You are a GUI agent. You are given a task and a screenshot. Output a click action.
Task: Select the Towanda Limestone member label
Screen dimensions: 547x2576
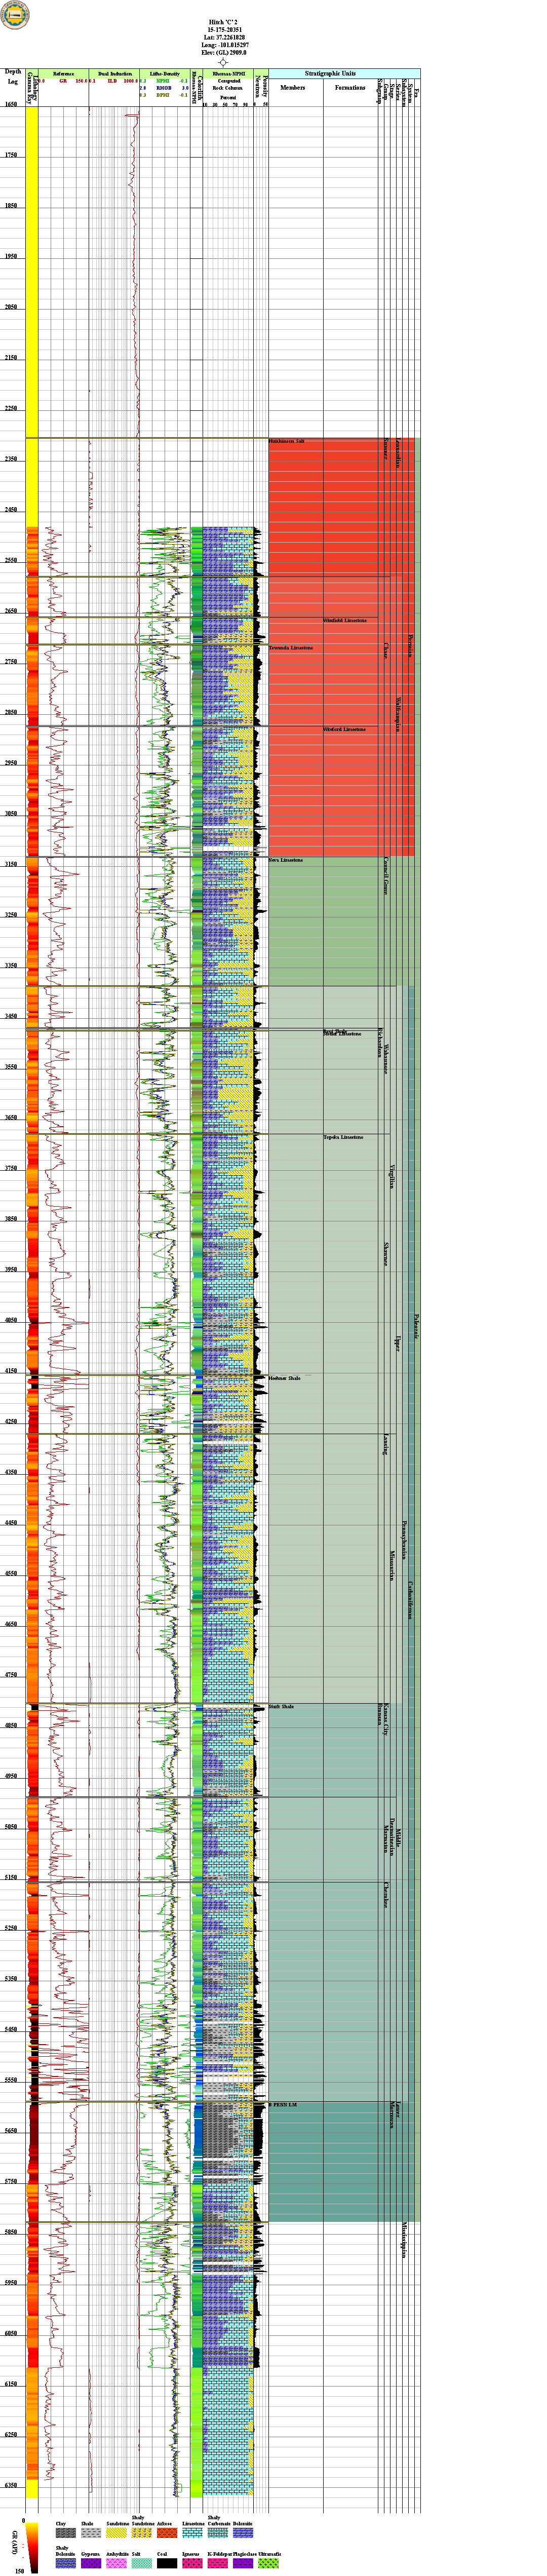point(291,648)
